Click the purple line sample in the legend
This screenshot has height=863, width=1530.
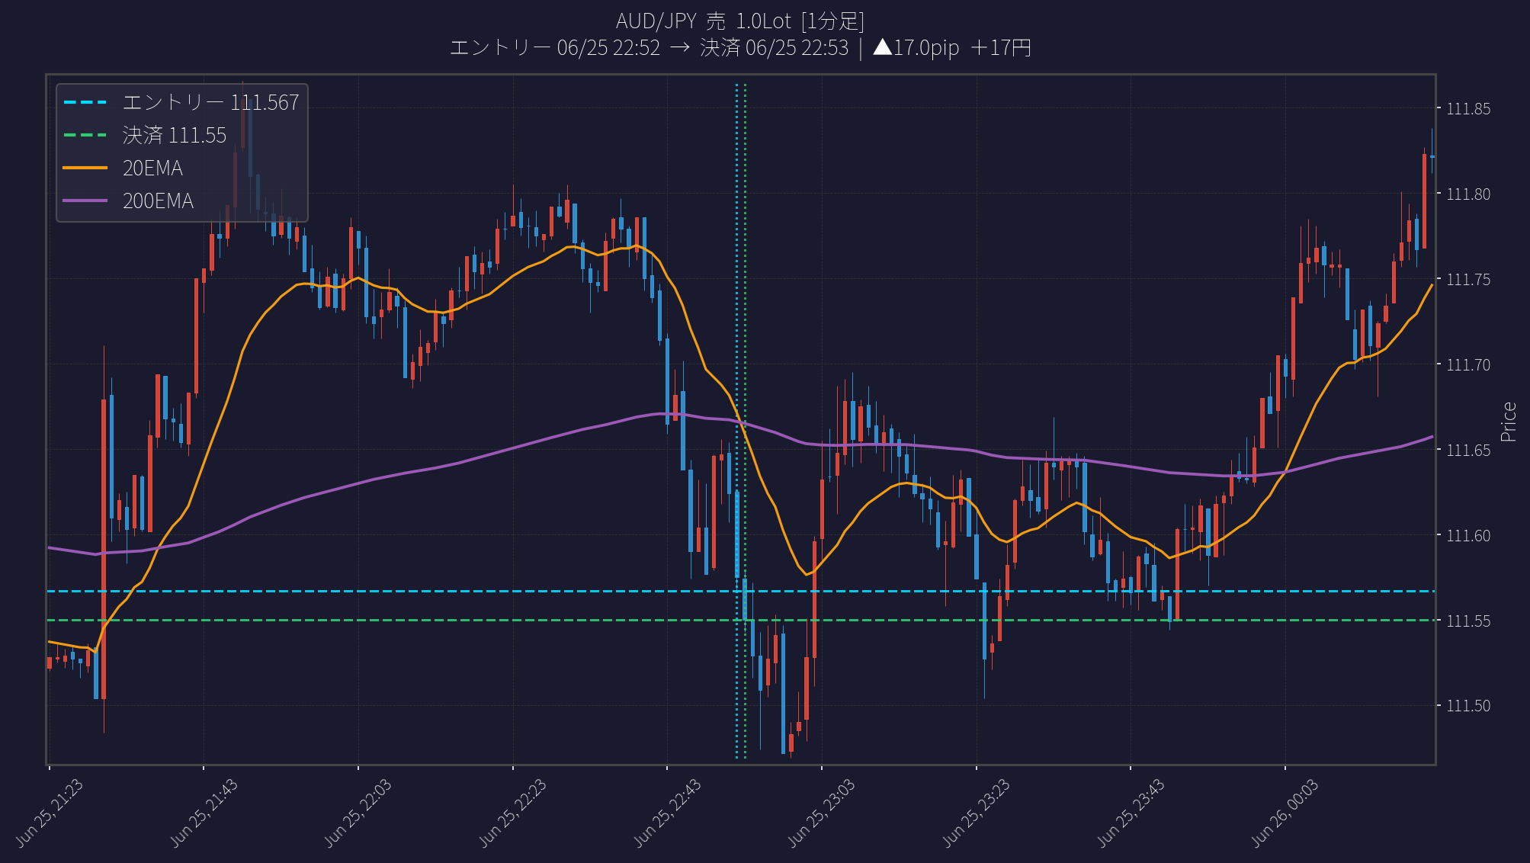(85, 201)
